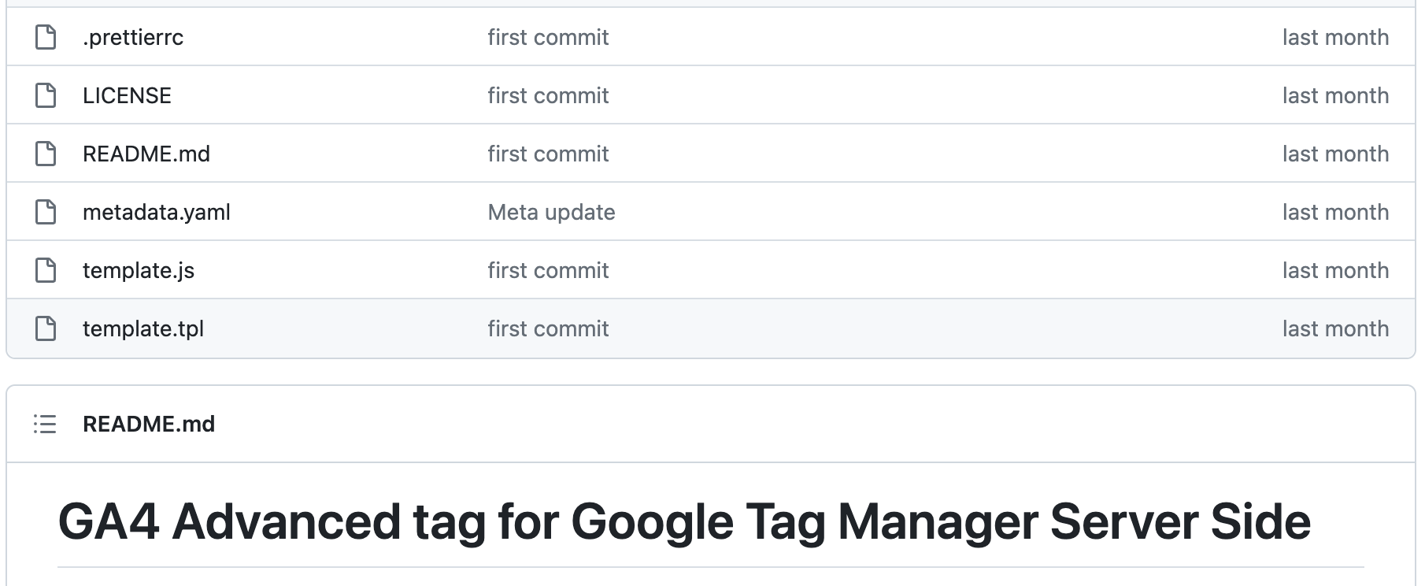Open the README outline list icon
This screenshot has height=586, width=1425.
45,424
